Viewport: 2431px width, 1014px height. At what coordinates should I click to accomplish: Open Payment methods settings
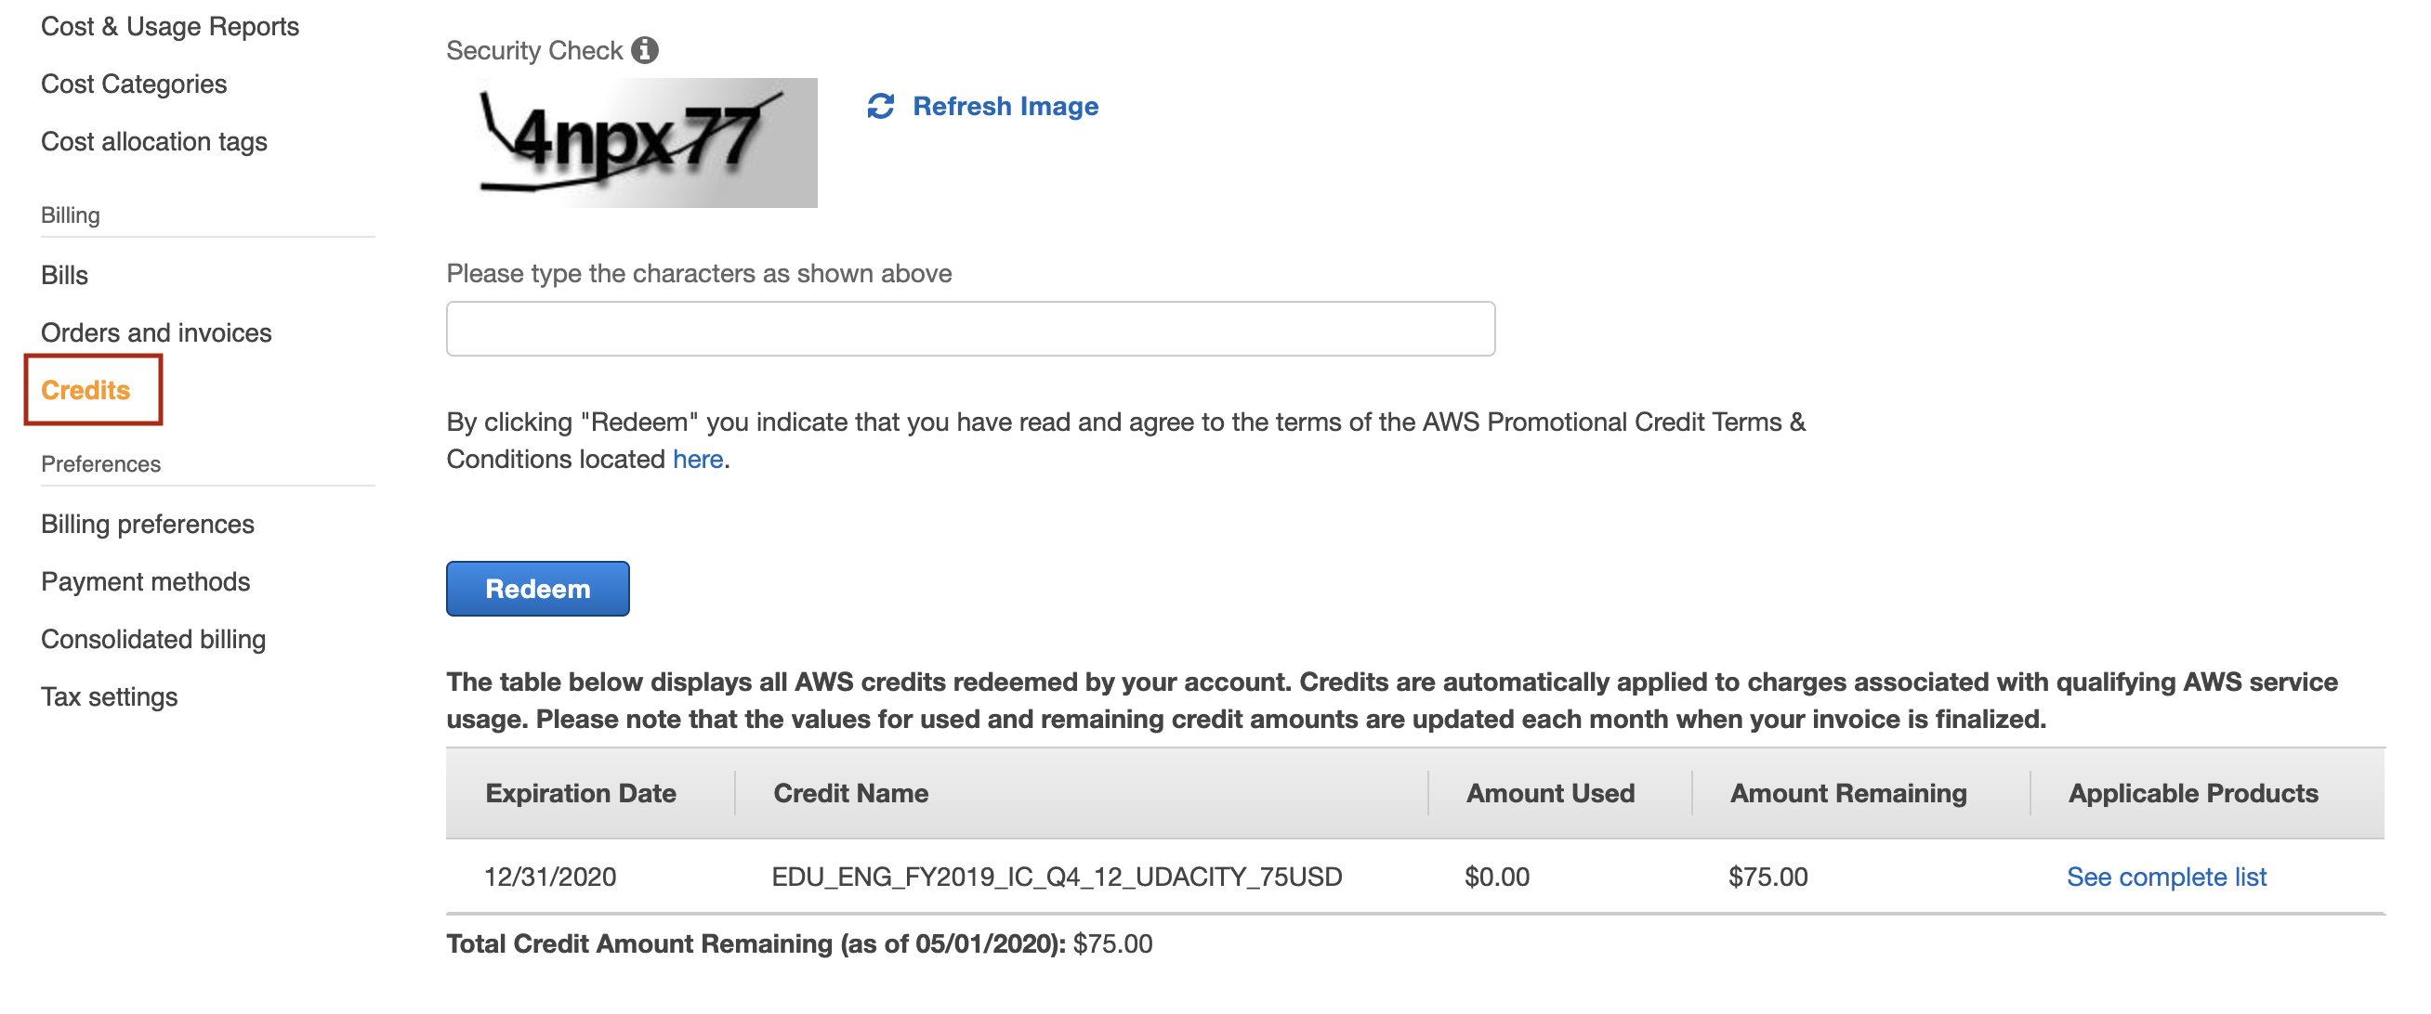click(x=144, y=581)
